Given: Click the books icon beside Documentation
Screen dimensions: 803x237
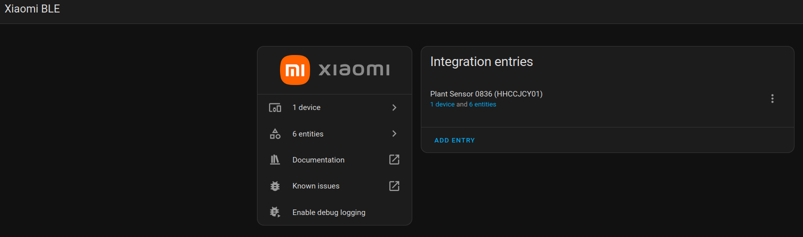Looking at the screenshot, I should coord(275,160).
